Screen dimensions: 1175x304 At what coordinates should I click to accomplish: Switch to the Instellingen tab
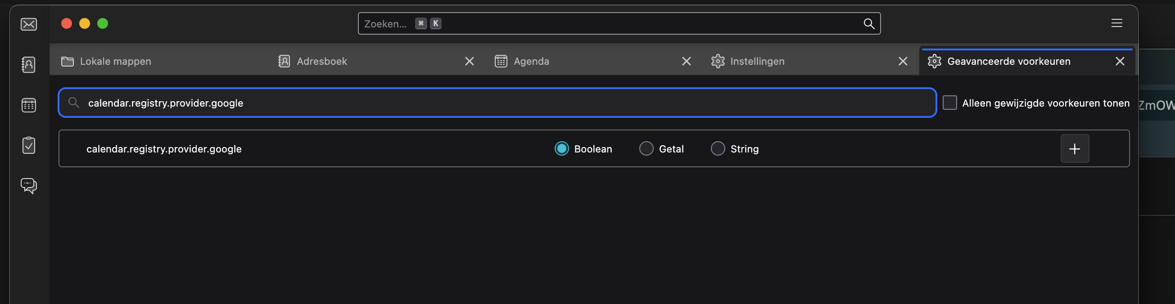[757, 62]
